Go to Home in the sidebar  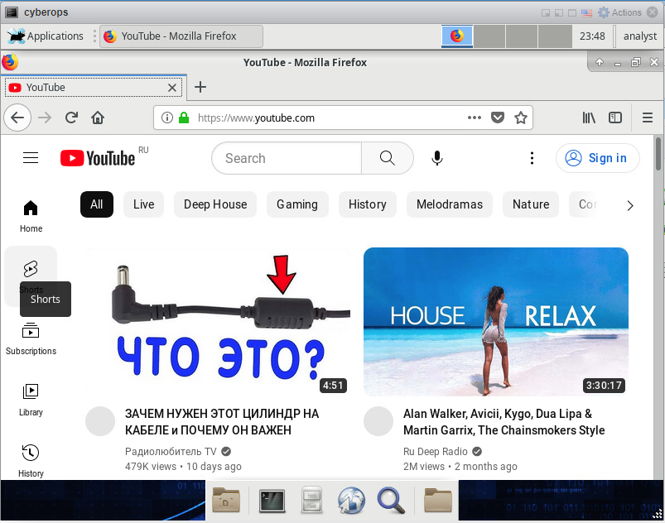point(31,217)
